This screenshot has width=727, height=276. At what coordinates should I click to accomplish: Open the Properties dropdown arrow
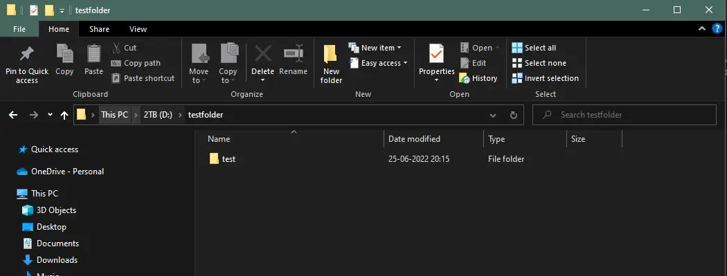(x=436, y=80)
